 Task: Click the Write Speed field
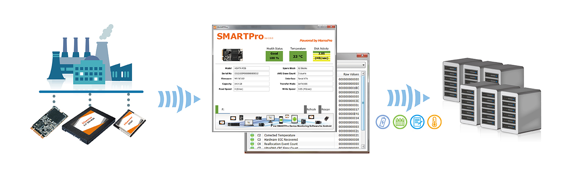[315, 89]
